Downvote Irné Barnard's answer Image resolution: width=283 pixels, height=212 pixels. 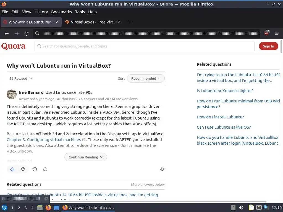(23, 169)
